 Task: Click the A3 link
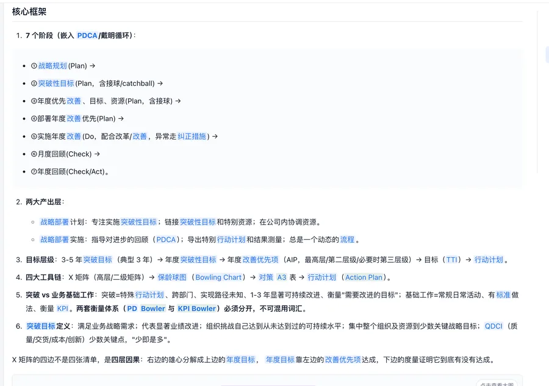pyautogui.click(x=282, y=277)
